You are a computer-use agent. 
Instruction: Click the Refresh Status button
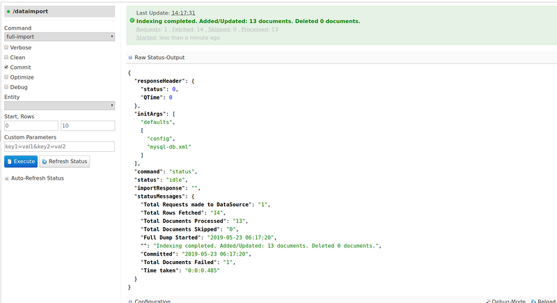[65, 162]
